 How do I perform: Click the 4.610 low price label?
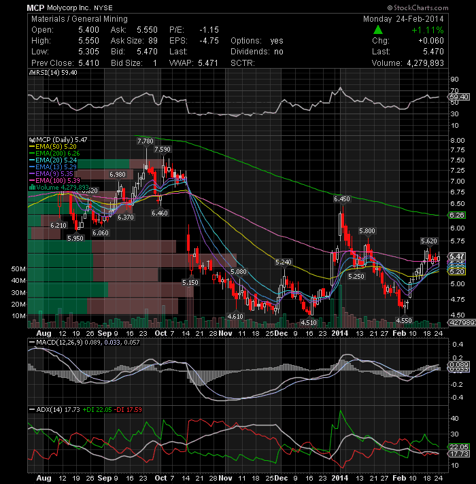235,316
